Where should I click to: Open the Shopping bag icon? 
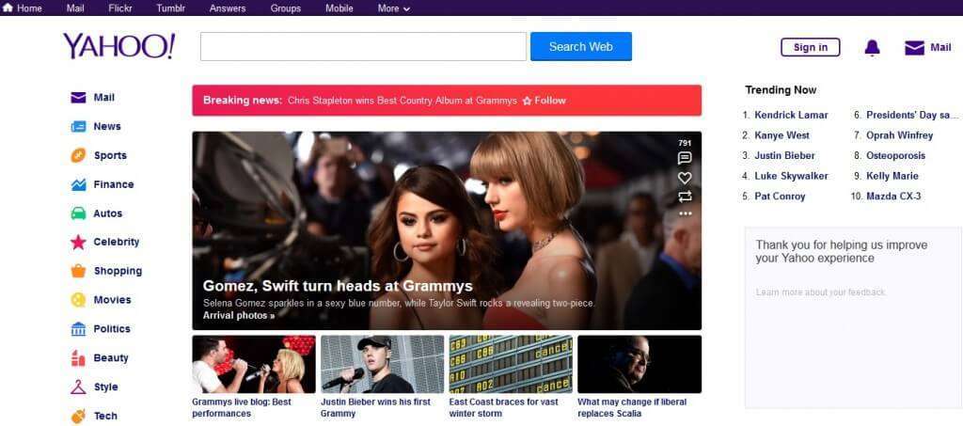coord(78,272)
